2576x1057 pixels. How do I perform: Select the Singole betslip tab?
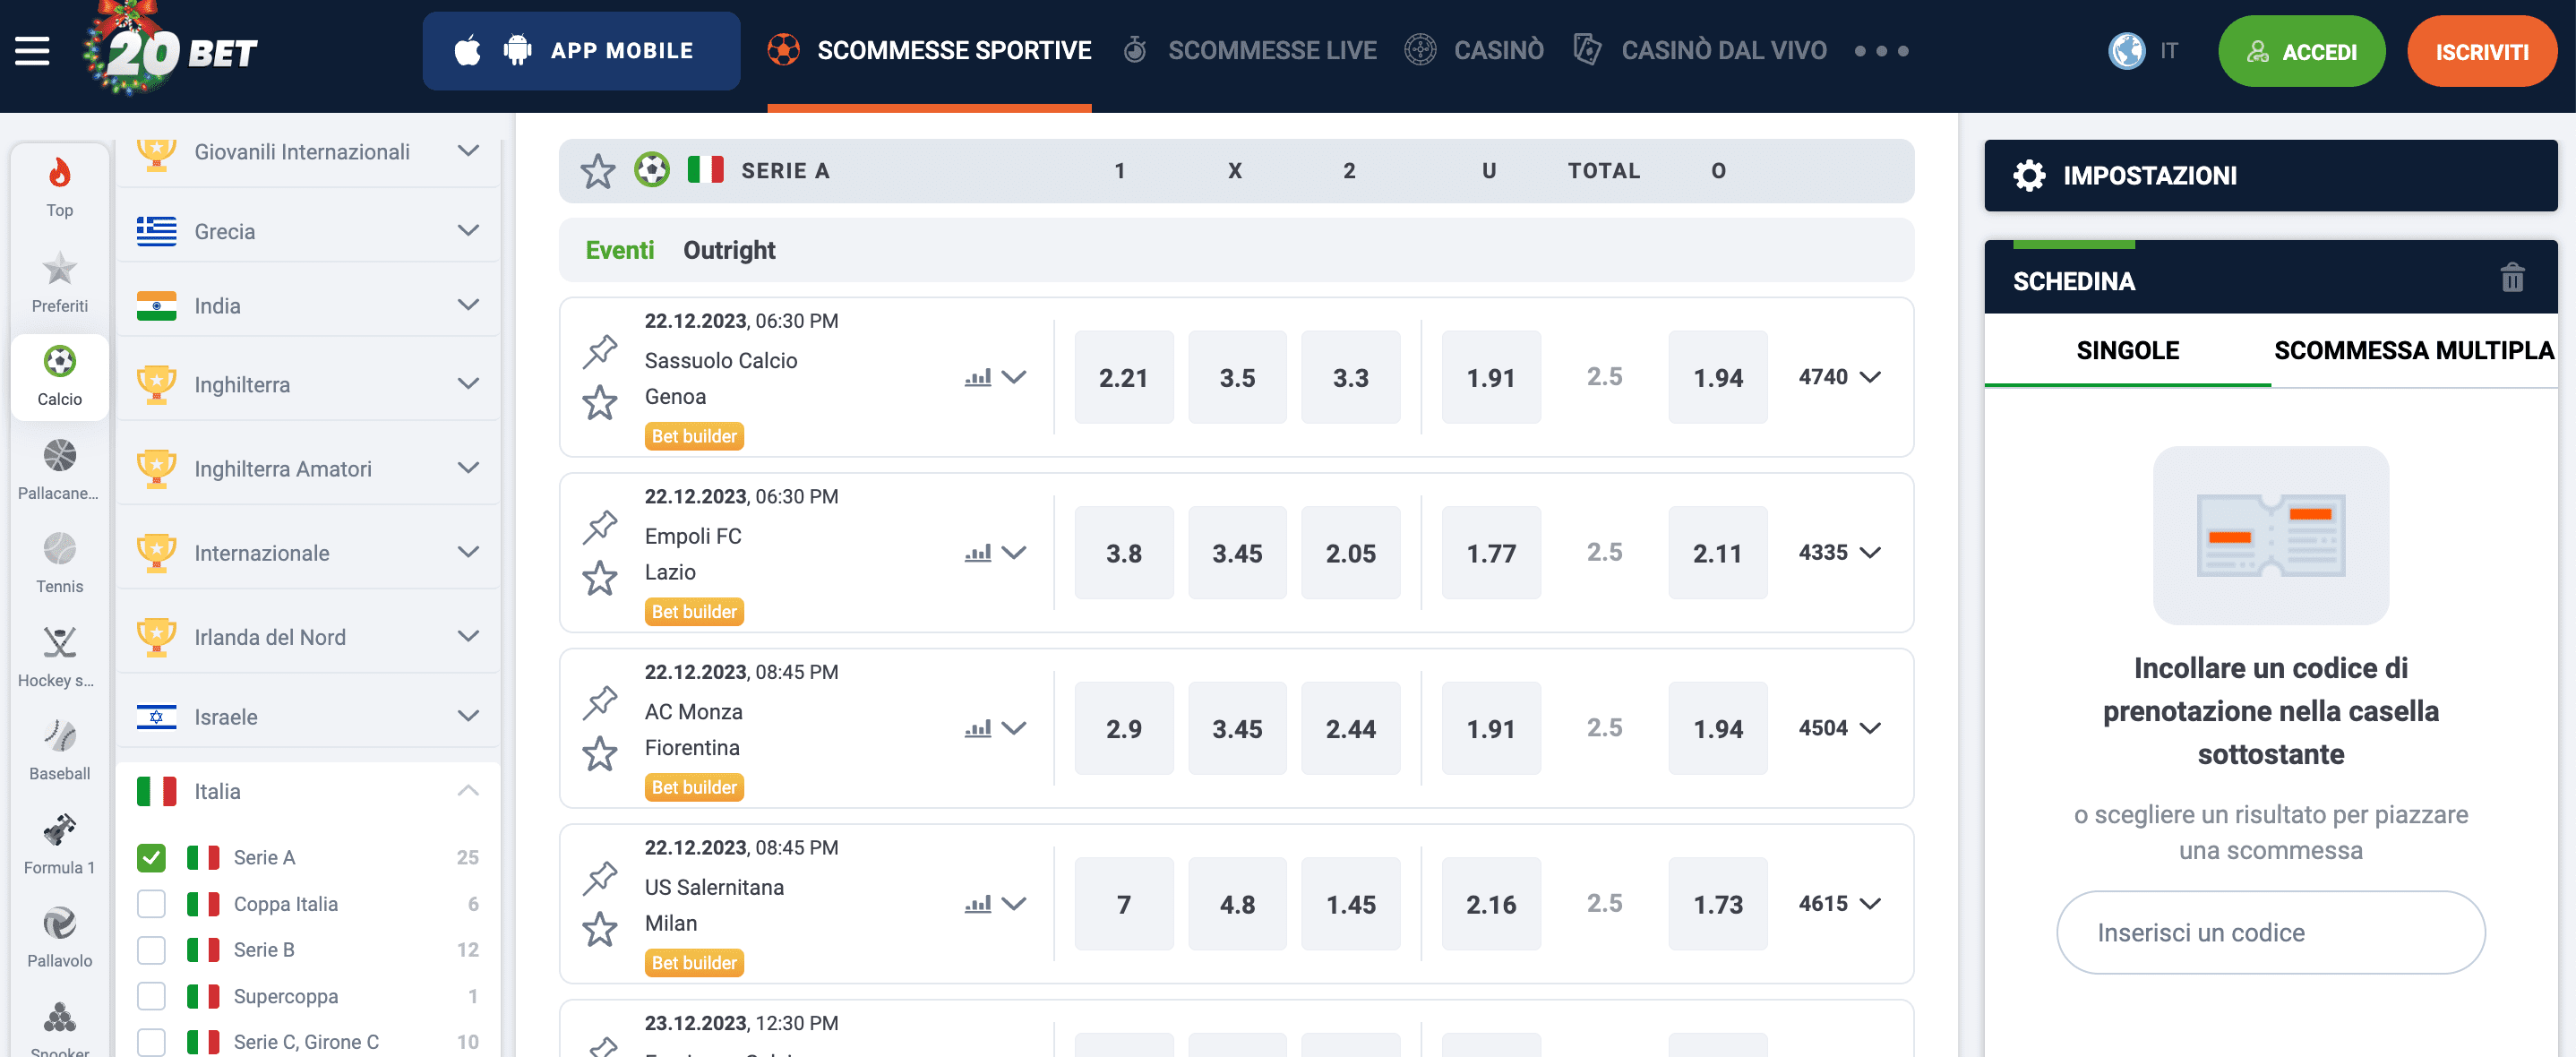click(2127, 350)
